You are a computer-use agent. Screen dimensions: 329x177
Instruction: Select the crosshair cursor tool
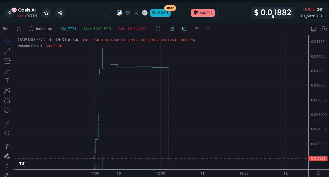point(7,42)
